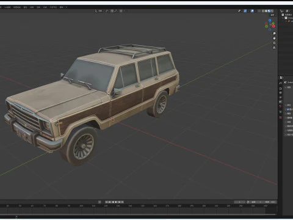Switch to solid viewport shading
Image resolution: width=293 pixels, height=220 pixels.
(266, 11)
